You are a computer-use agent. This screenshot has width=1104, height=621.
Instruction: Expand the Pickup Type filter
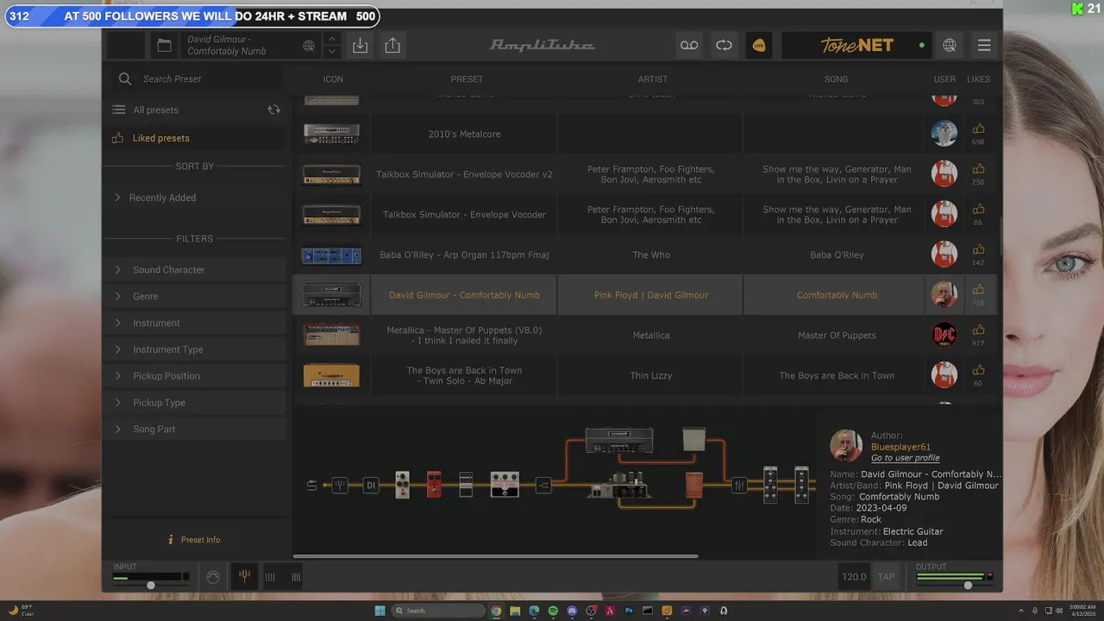tap(195, 403)
